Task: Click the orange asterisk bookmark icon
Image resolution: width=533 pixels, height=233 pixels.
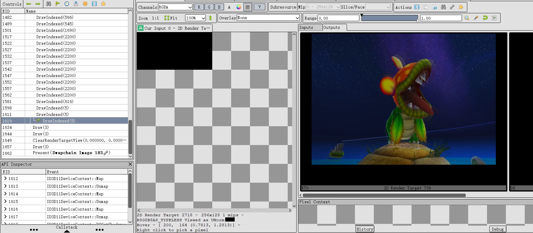Action: (x=85, y=4)
